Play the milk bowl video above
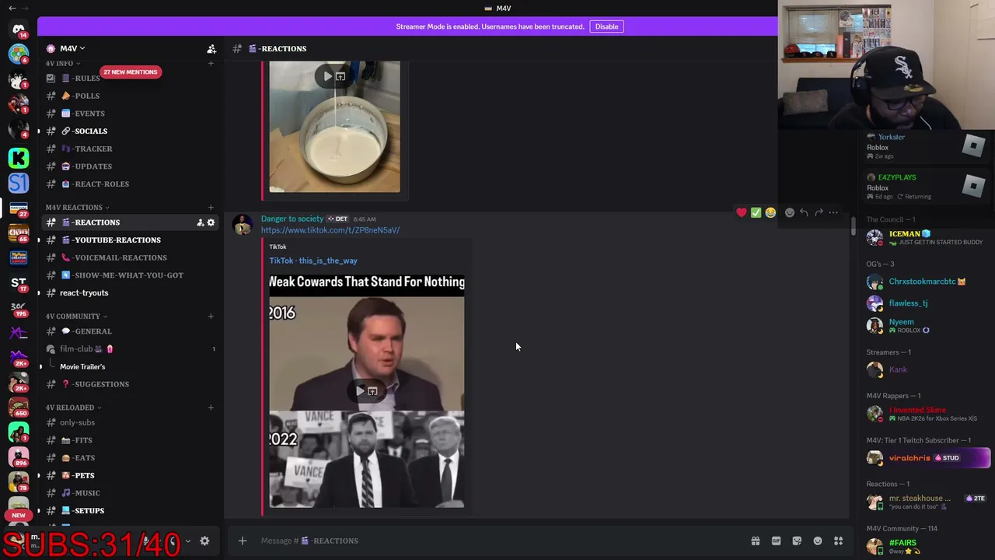This screenshot has width=995, height=560. (328, 76)
